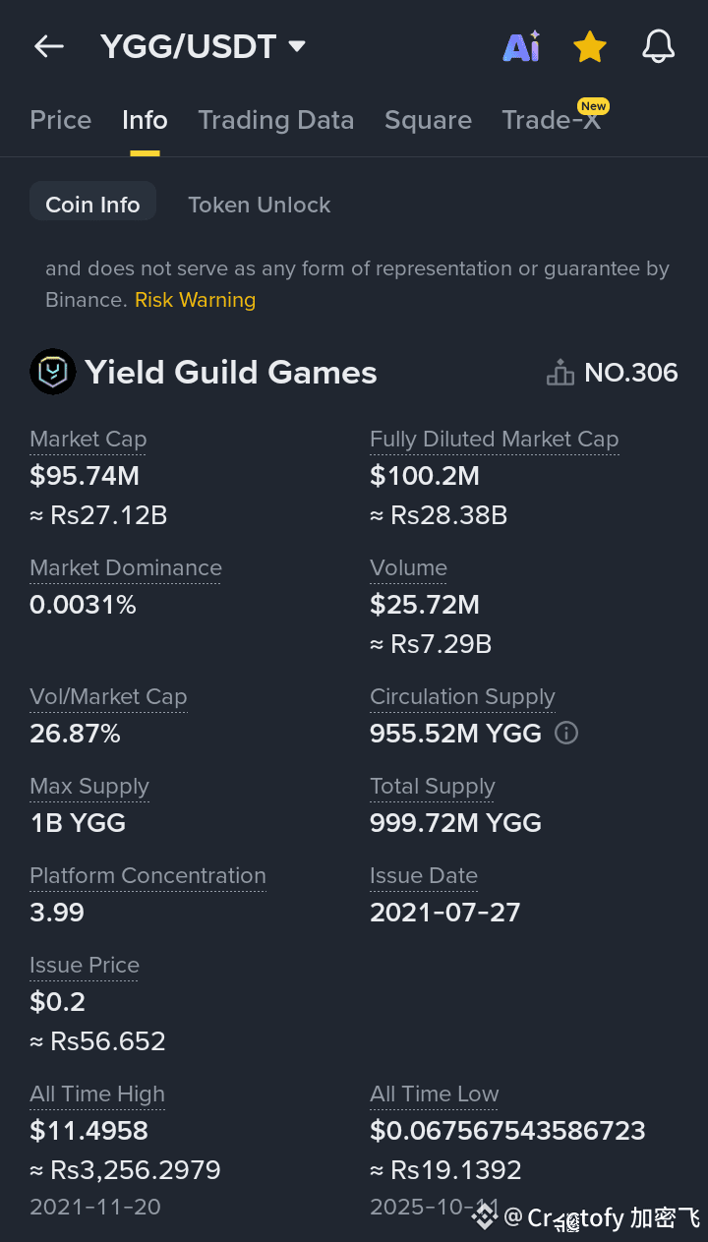Select the Info tab
Screen dimensions: 708x1242
pos(145,120)
